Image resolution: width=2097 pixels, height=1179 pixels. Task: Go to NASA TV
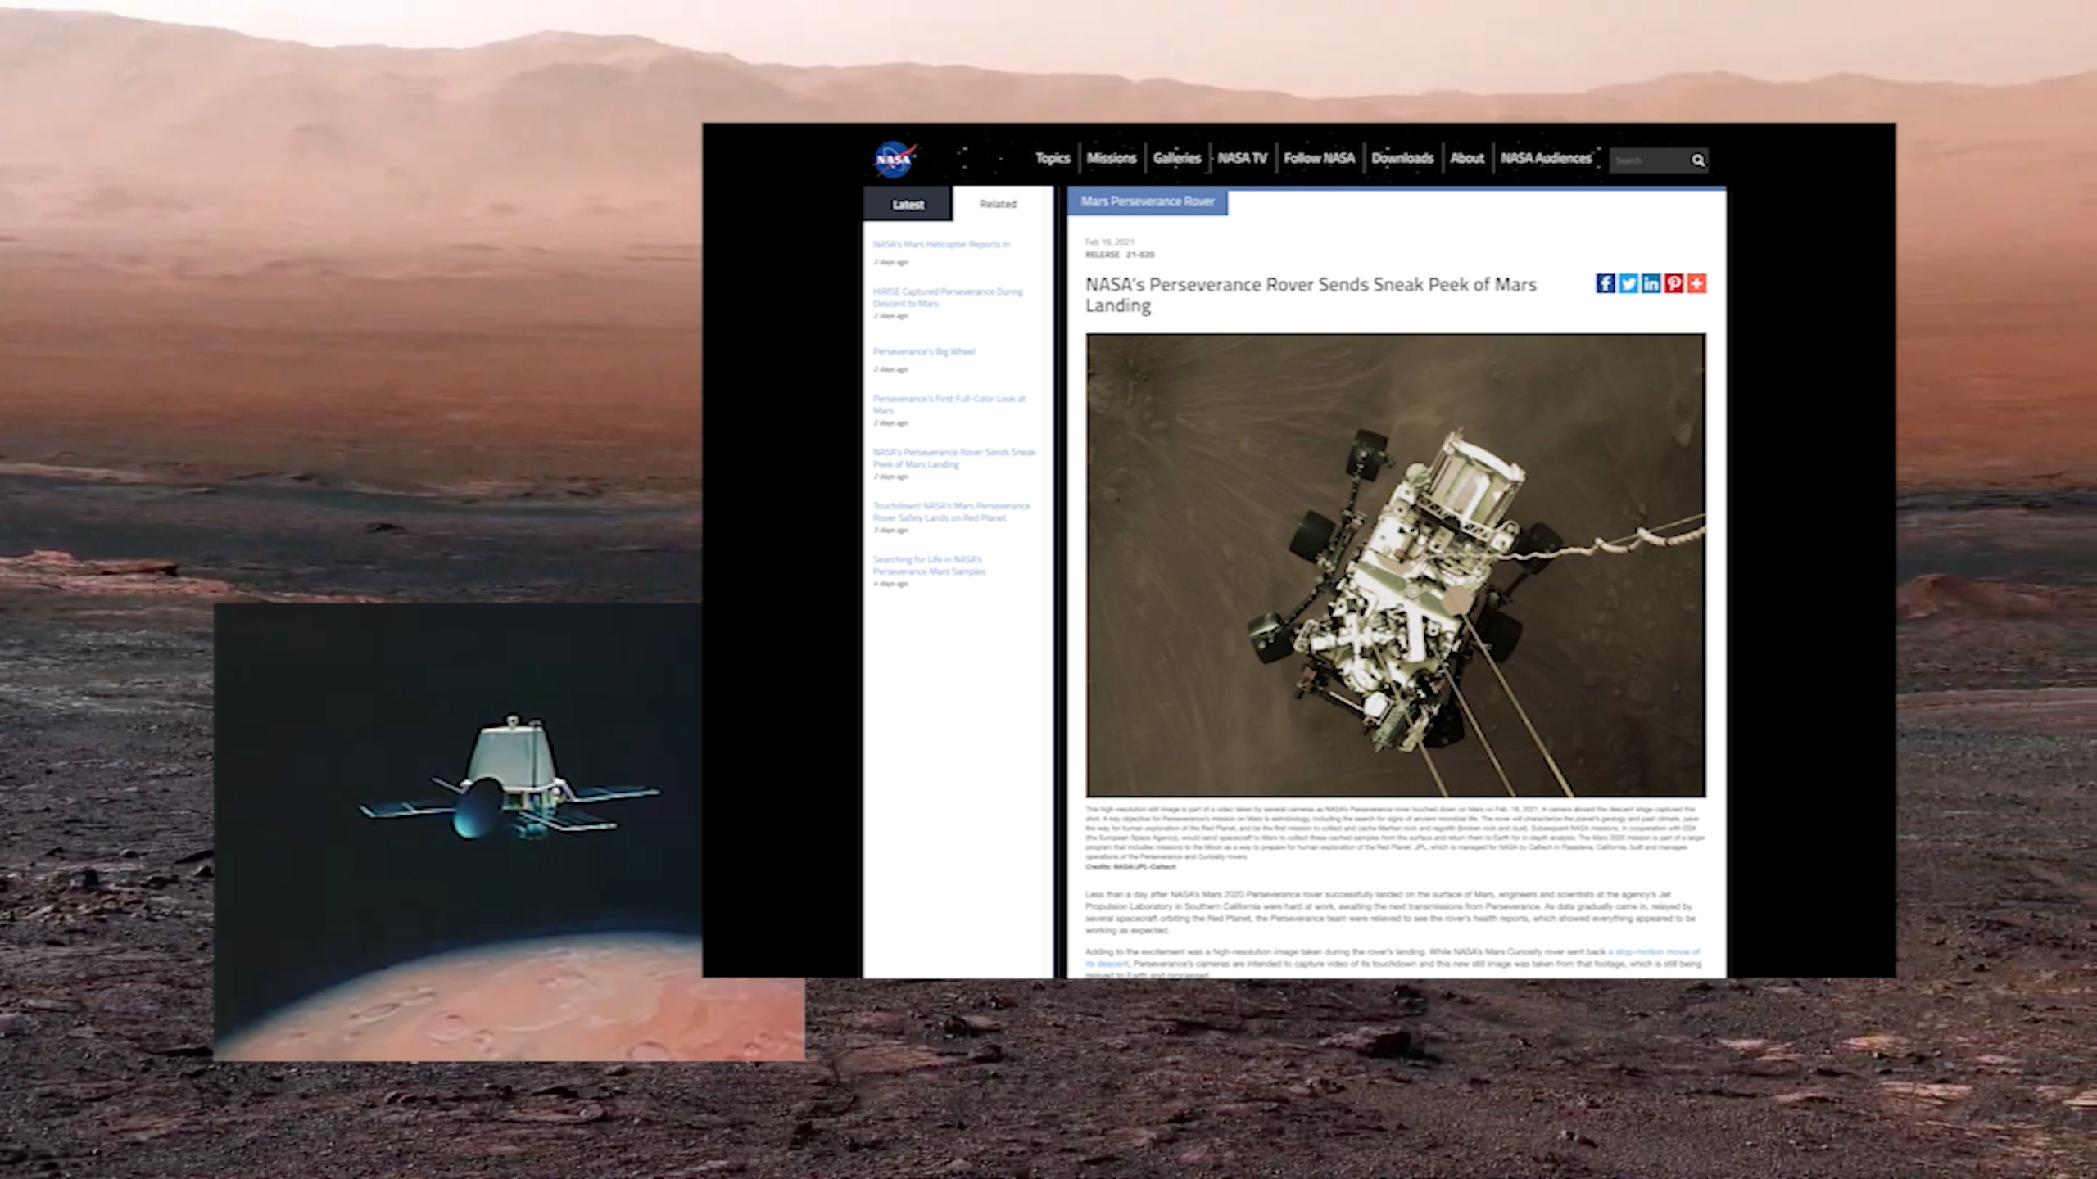pos(1242,158)
